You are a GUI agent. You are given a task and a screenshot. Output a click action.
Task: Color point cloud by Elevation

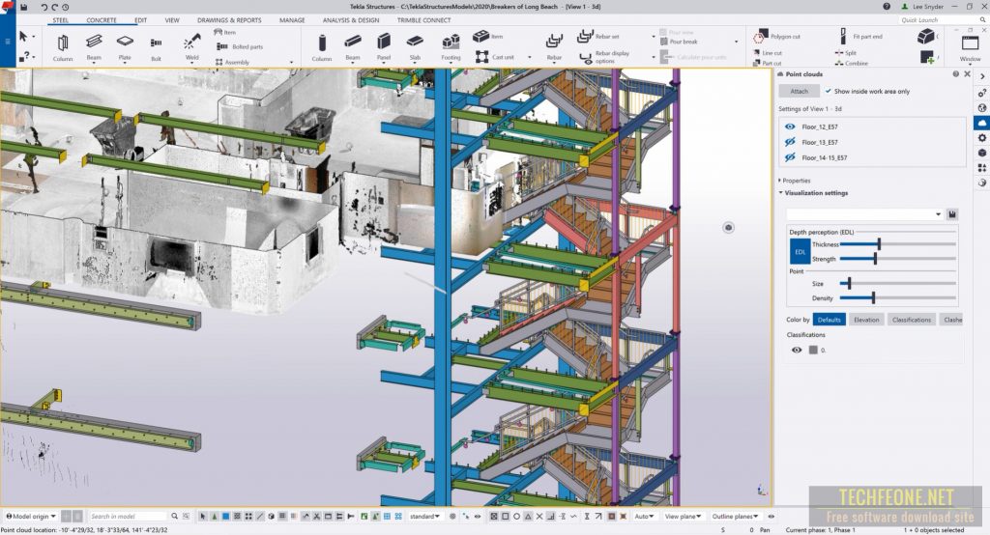point(866,320)
